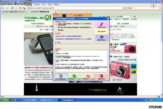The height and width of the screenshot is (109, 163).
Task: Click inside the function description text box
Action: coord(81,61)
